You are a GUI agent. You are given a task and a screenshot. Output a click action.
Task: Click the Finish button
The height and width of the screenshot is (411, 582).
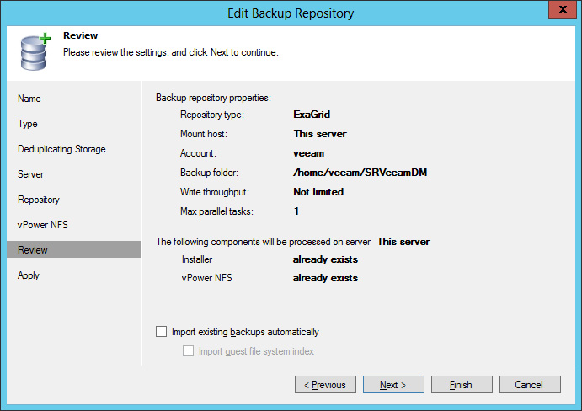click(462, 385)
